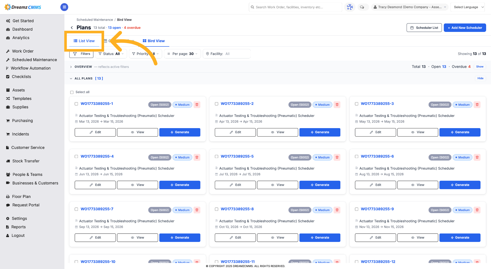Delete plan WO1773389255-9 with trash icon

point(477,210)
